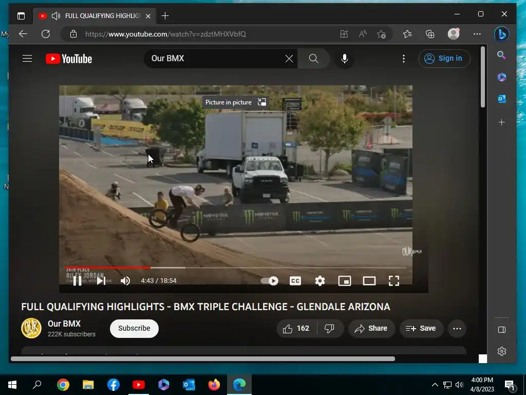Add a new sidebar app with plus

[x=501, y=122]
